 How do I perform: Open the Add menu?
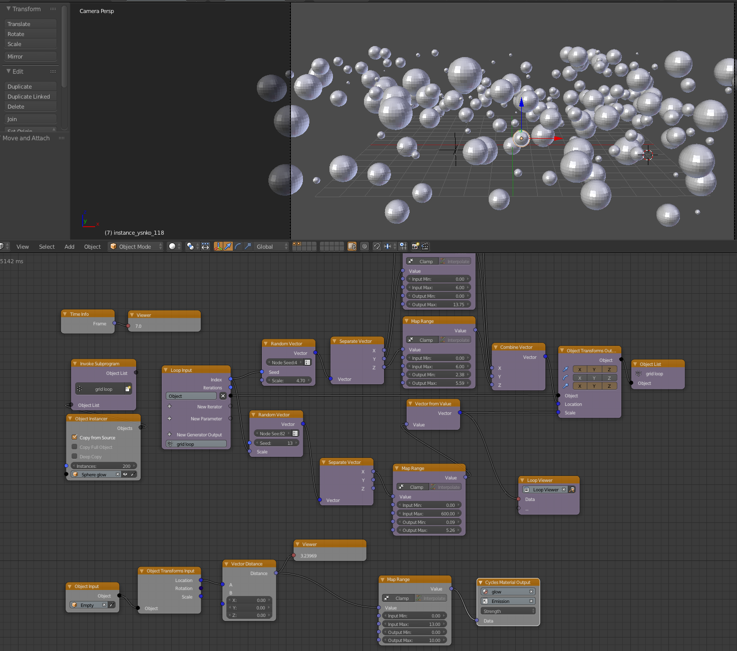[x=70, y=247]
